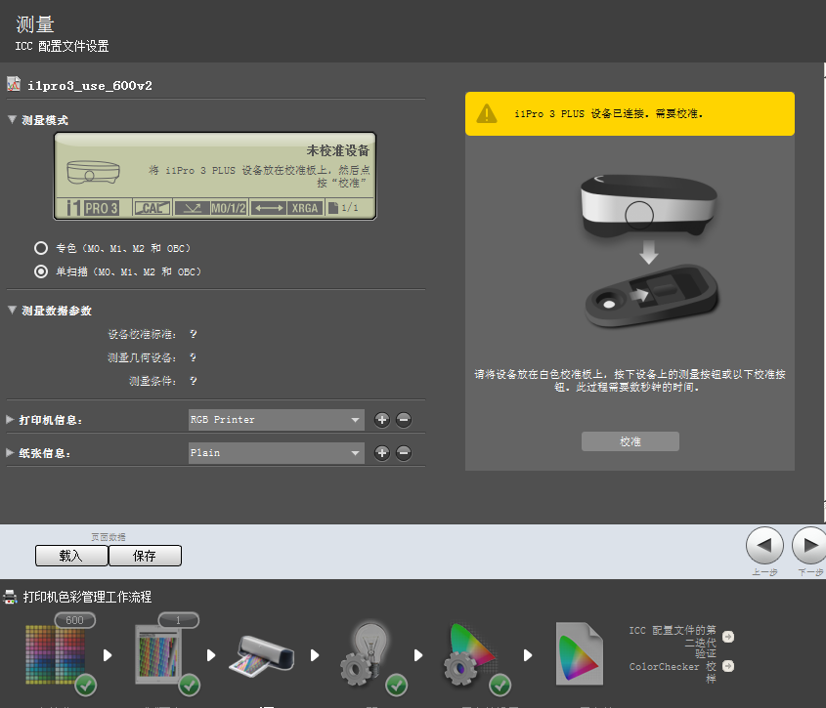Screen dimensions: 826x708
Task: Open the ICC profile document workflow step
Action: coord(580,653)
